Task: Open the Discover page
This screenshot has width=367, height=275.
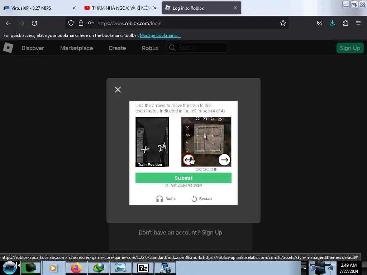Action: pyautogui.click(x=33, y=48)
